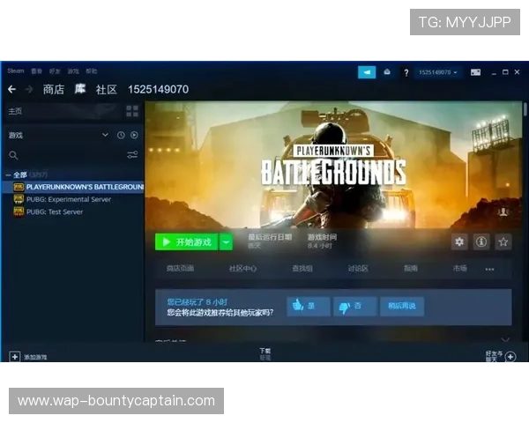Open the 社区中心 link
529x423 pixels.
pyautogui.click(x=242, y=269)
